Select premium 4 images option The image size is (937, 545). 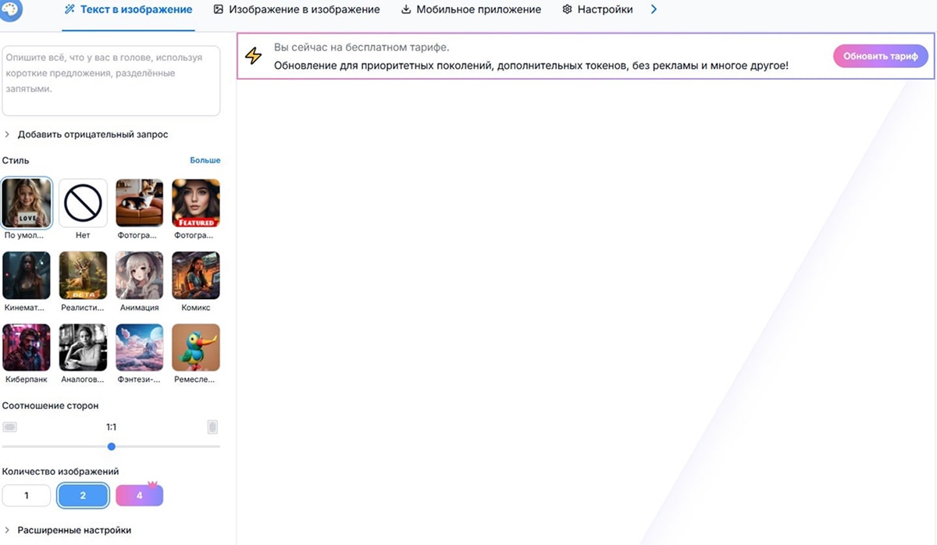(139, 495)
